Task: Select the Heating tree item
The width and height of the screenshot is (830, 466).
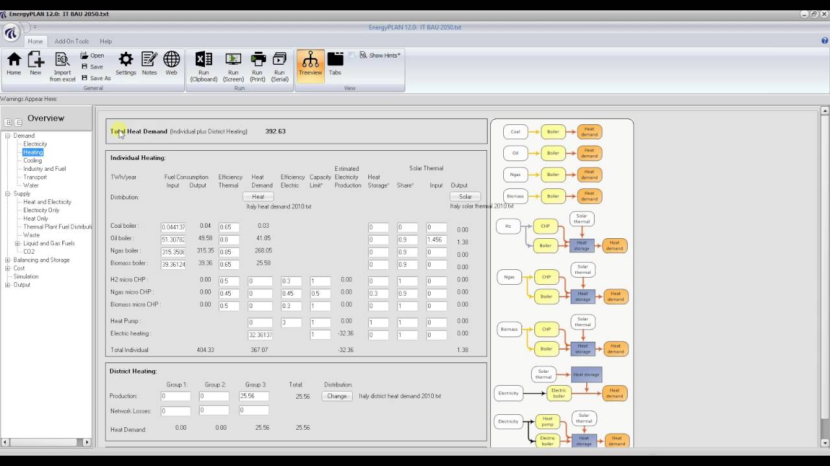Action: tap(33, 152)
